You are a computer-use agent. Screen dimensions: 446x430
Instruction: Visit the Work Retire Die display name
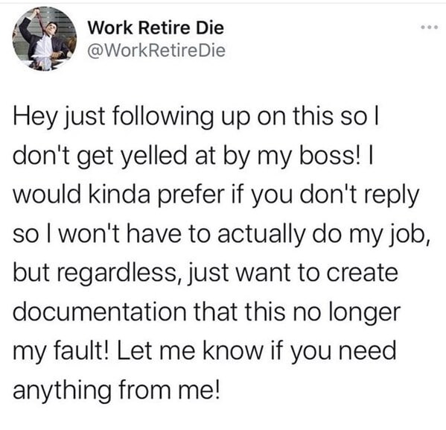pyautogui.click(x=156, y=28)
